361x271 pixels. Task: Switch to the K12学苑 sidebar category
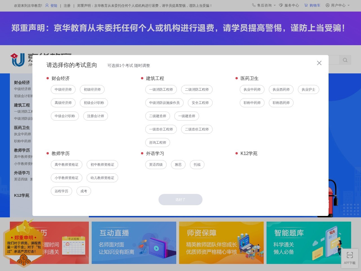pyautogui.click(x=22, y=195)
